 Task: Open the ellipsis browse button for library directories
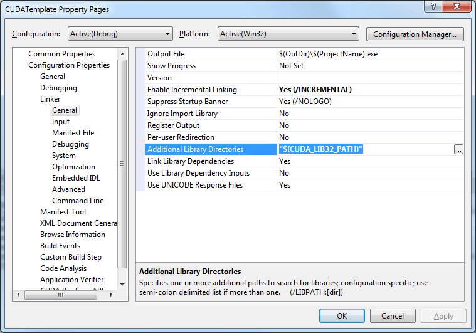point(458,149)
